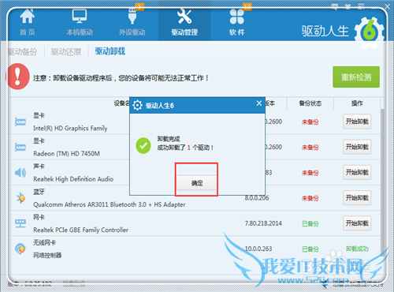Click Intel graphics card device icon
The height and width of the screenshot is (292, 394).
[x=20, y=122]
